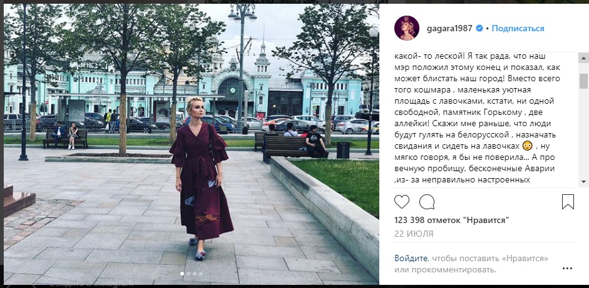
Task: Click the caption scrollbar thumb
Action: (583, 81)
